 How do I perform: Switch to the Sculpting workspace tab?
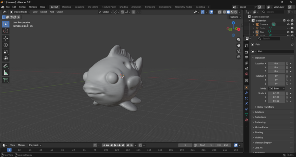(79, 7)
